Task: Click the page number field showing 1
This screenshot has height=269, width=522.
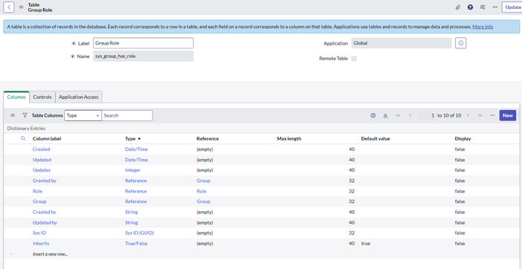Action: (x=427, y=115)
